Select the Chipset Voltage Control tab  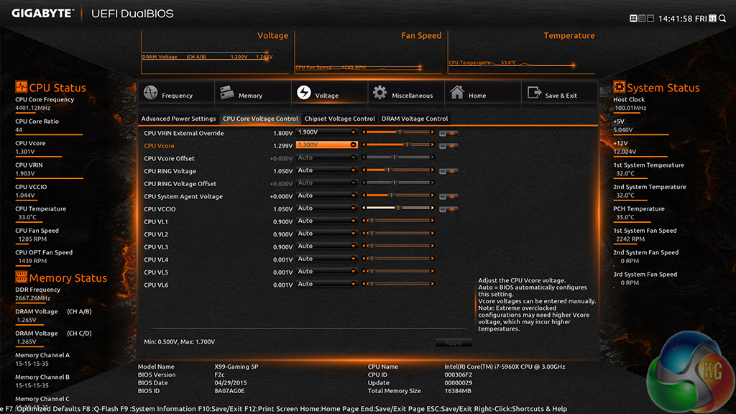[340, 119]
